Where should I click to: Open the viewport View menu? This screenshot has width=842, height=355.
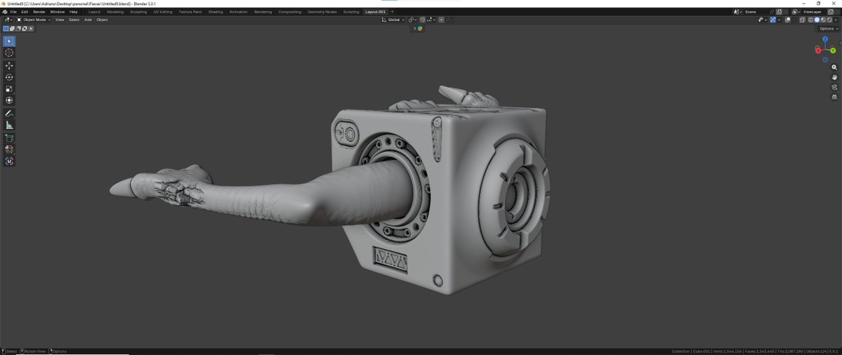pos(60,20)
